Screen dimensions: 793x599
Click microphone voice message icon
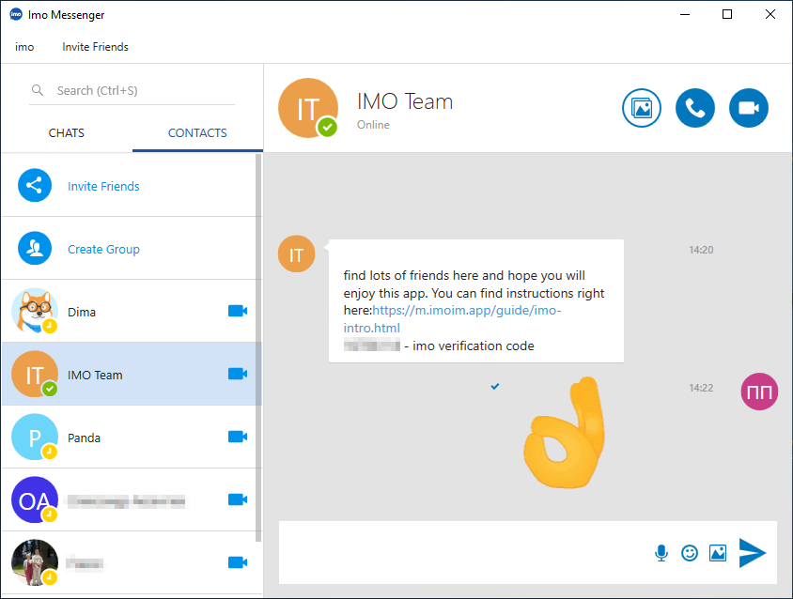click(x=661, y=553)
